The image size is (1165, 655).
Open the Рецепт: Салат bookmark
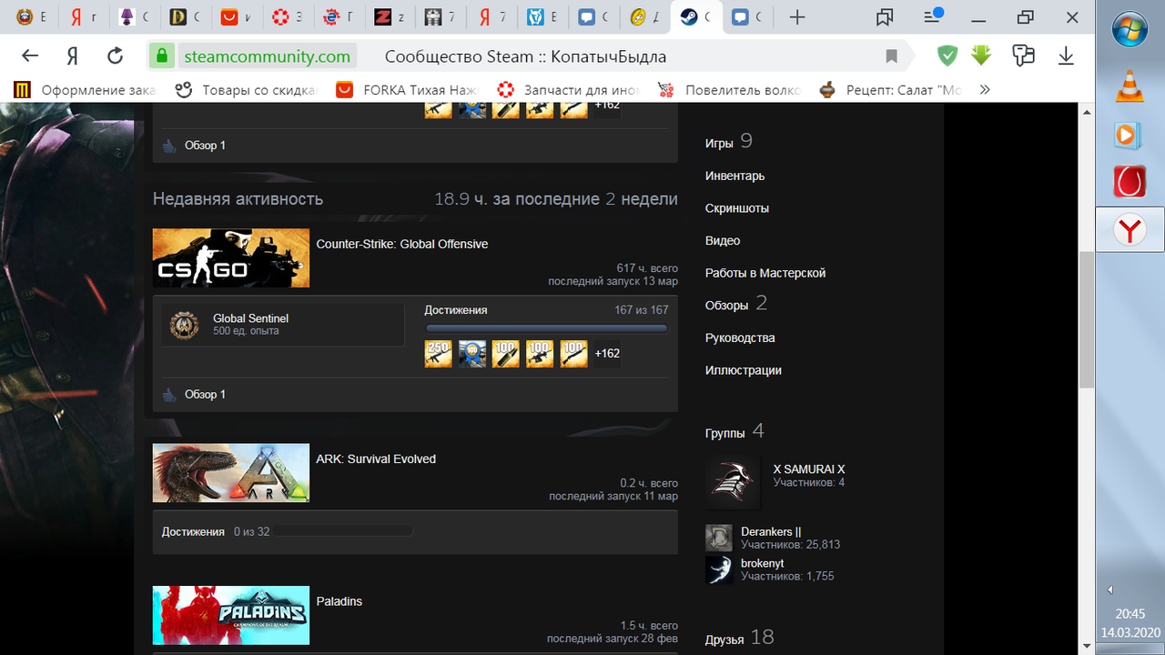(890, 89)
